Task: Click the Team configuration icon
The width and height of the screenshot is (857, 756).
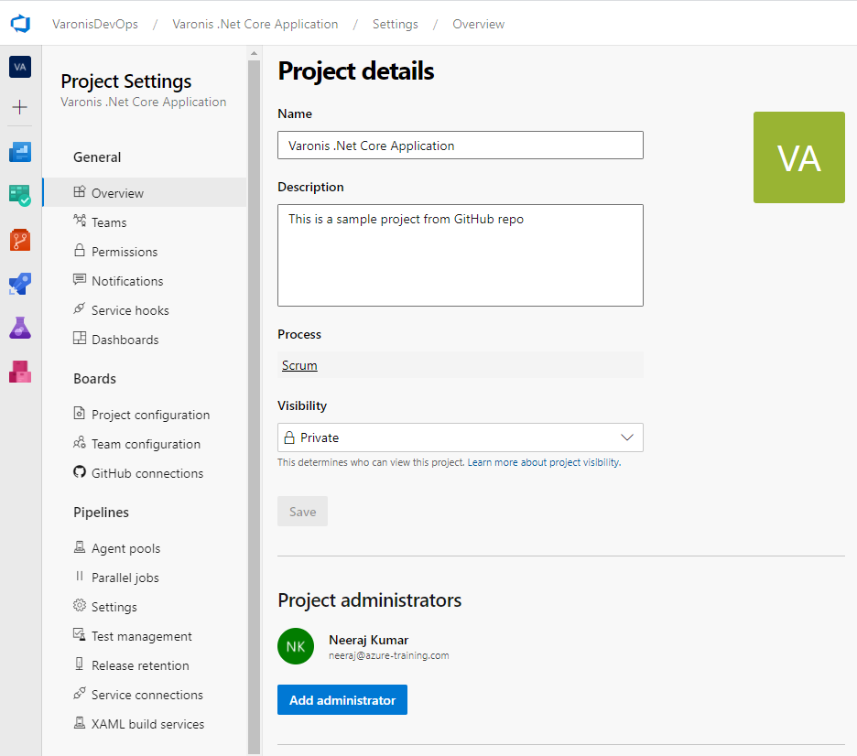Action: 80,442
